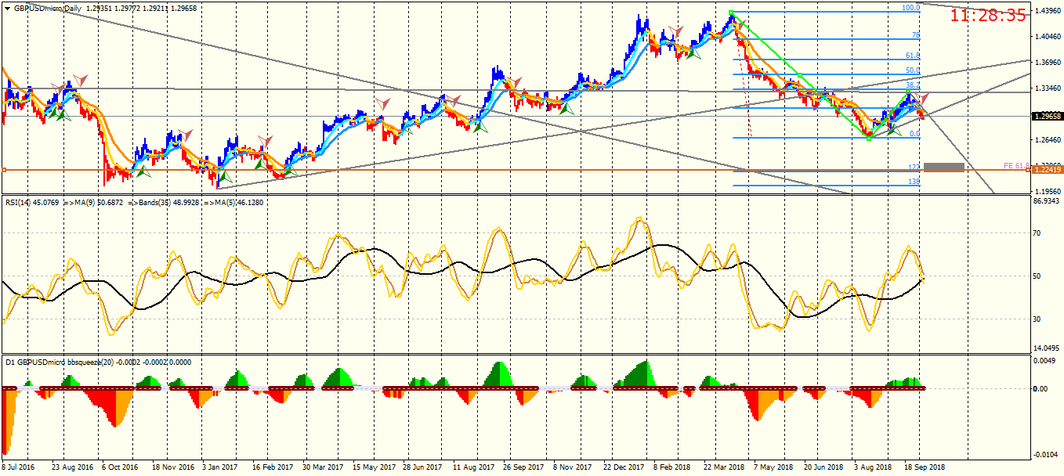
Task: Click the triangle beside GBPUSDmicro,Daily title
Action: [8, 7]
